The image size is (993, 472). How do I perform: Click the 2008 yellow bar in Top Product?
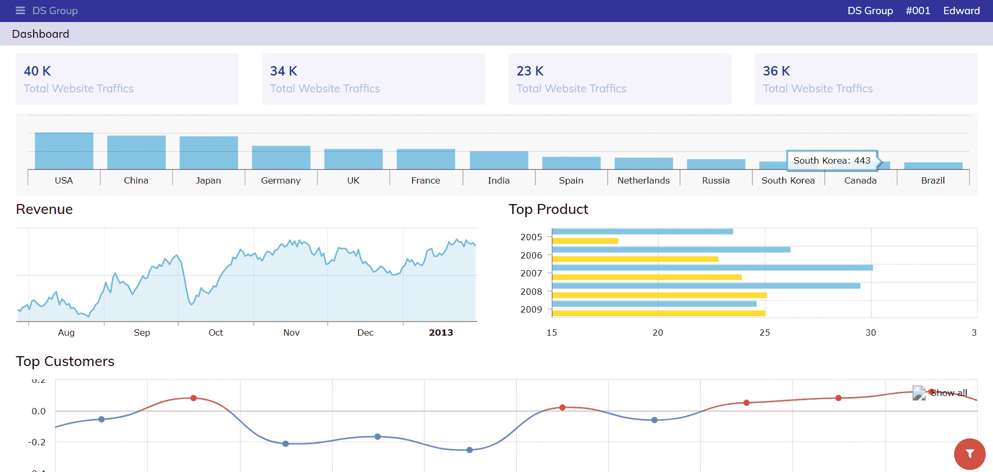coord(660,295)
